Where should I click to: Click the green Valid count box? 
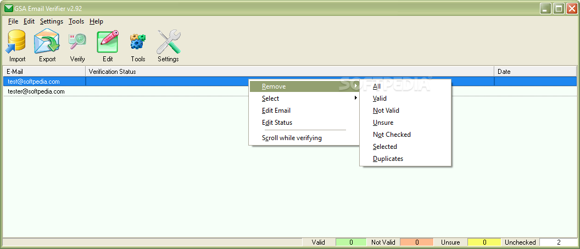tap(351, 242)
